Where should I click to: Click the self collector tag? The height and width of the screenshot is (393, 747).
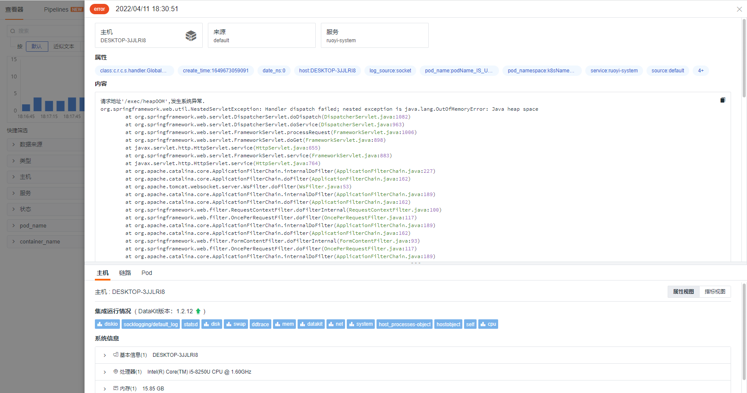pyautogui.click(x=470, y=324)
